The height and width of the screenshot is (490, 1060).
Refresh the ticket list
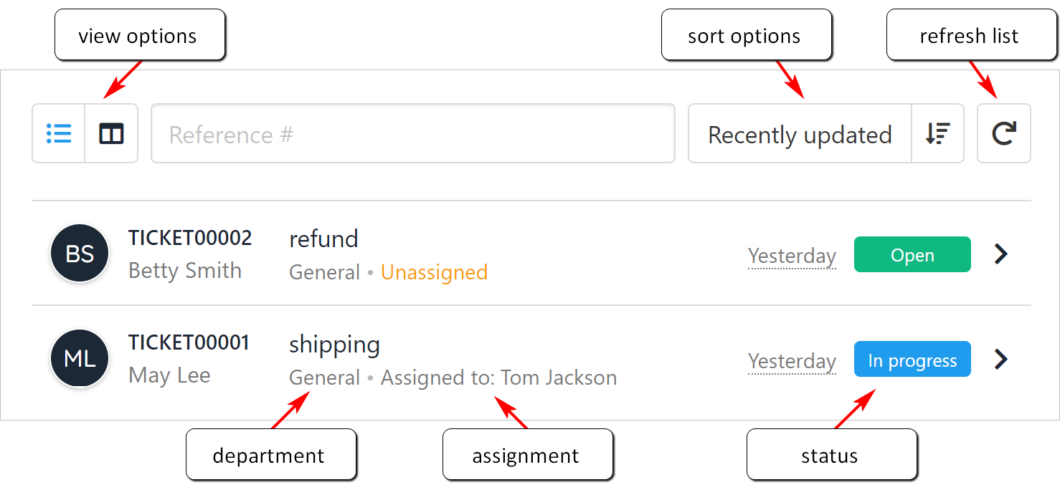click(1003, 134)
